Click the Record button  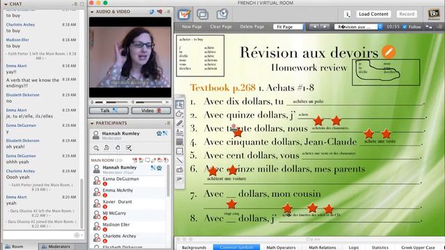[x=407, y=14]
